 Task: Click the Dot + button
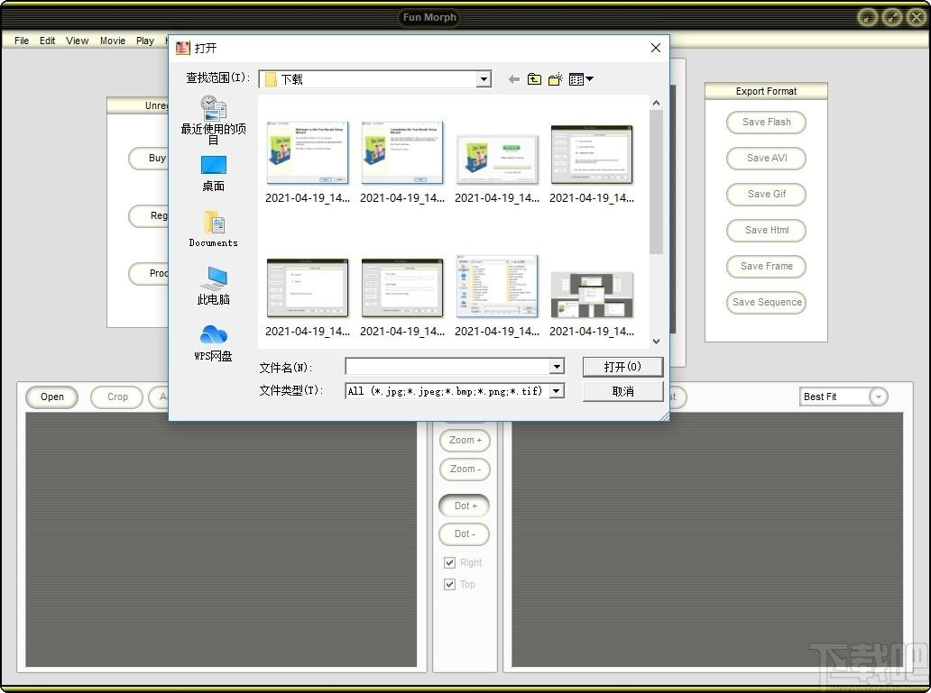pos(465,506)
